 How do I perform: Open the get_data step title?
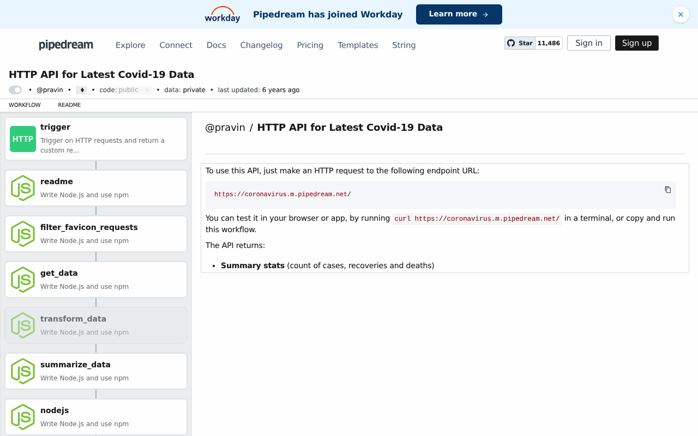point(59,273)
